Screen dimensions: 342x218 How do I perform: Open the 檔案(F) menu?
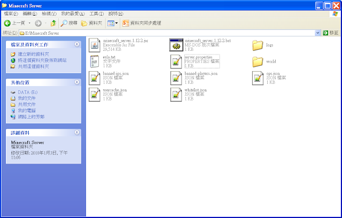pos(11,14)
